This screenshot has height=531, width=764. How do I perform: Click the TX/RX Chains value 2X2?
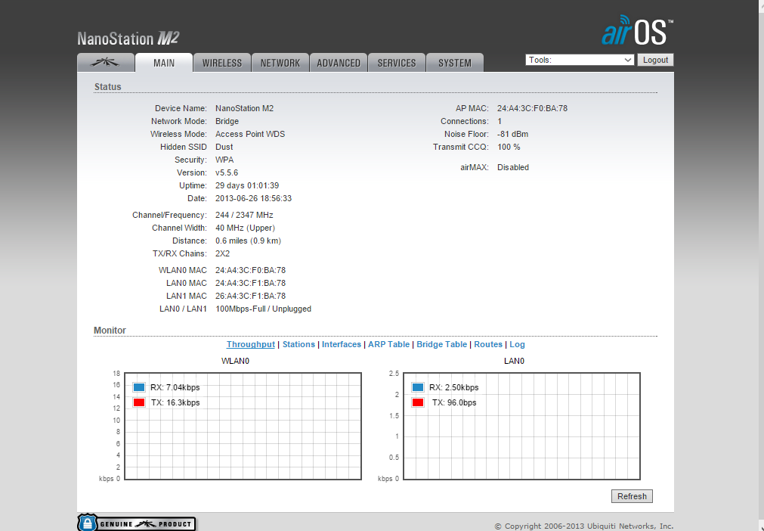[223, 253]
